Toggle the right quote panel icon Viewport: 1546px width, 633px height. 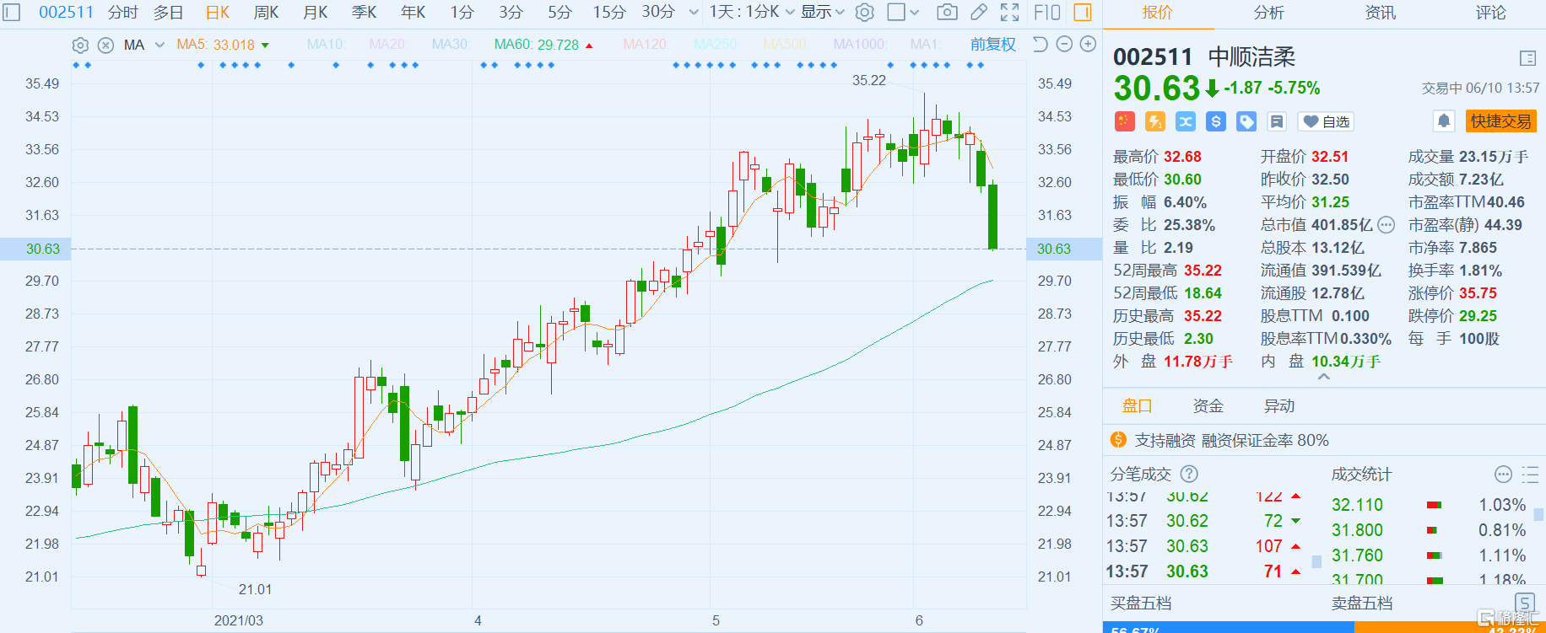coord(1083,12)
